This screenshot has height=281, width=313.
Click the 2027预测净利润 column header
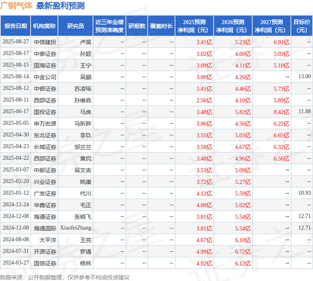272,26
